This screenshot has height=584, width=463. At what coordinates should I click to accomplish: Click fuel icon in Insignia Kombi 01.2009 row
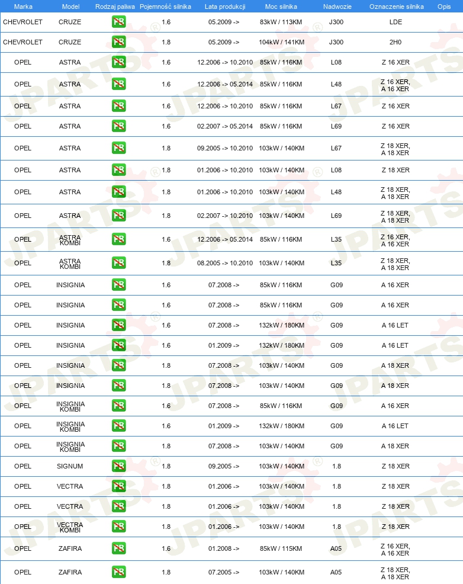(119, 426)
